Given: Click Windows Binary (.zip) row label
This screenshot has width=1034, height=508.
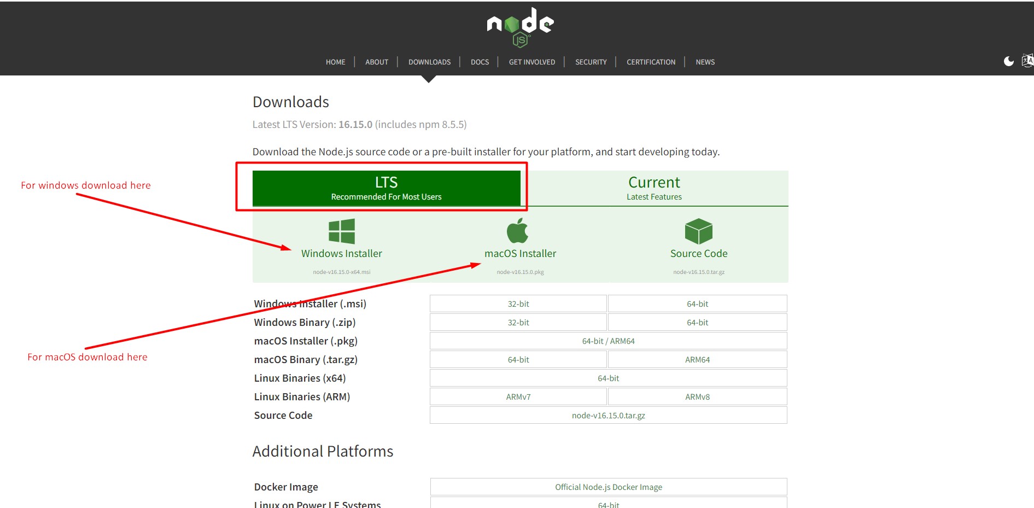Looking at the screenshot, I should tap(305, 322).
